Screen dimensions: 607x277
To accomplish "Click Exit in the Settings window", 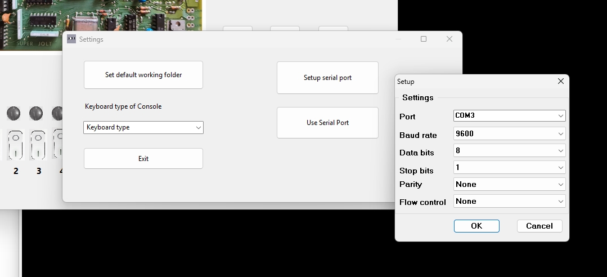I will [x=143, y=159].
